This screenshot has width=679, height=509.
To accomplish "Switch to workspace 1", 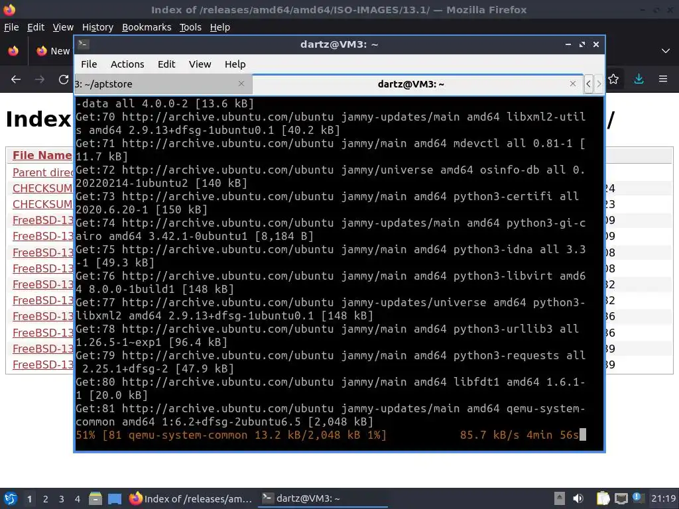I will point(29,499).
